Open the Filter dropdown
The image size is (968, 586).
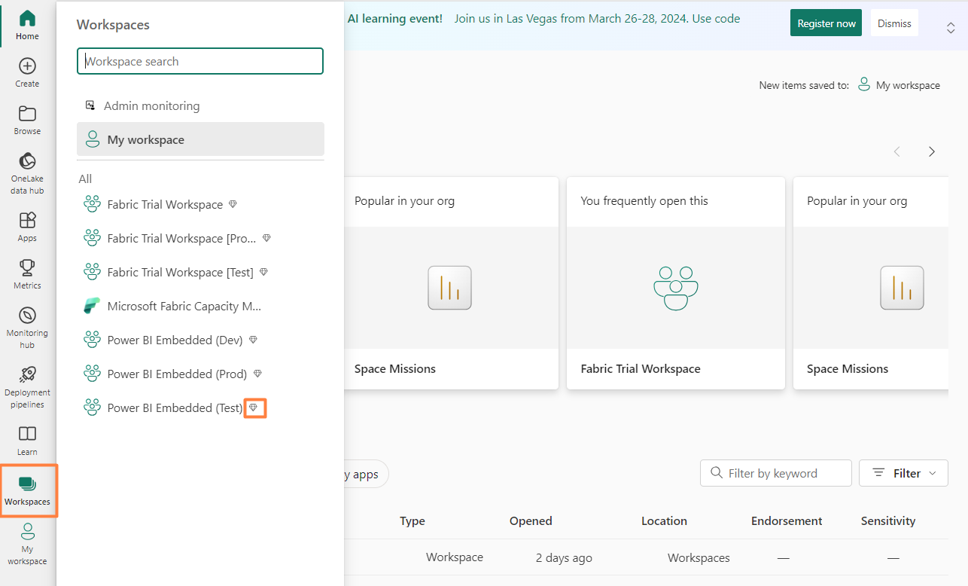[903, 473]
